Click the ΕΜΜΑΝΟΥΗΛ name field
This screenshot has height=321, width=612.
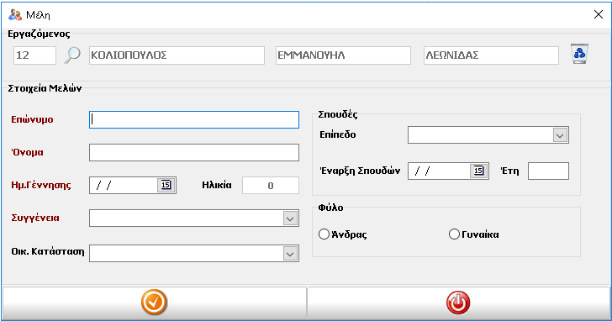click(x=343, y=55)
